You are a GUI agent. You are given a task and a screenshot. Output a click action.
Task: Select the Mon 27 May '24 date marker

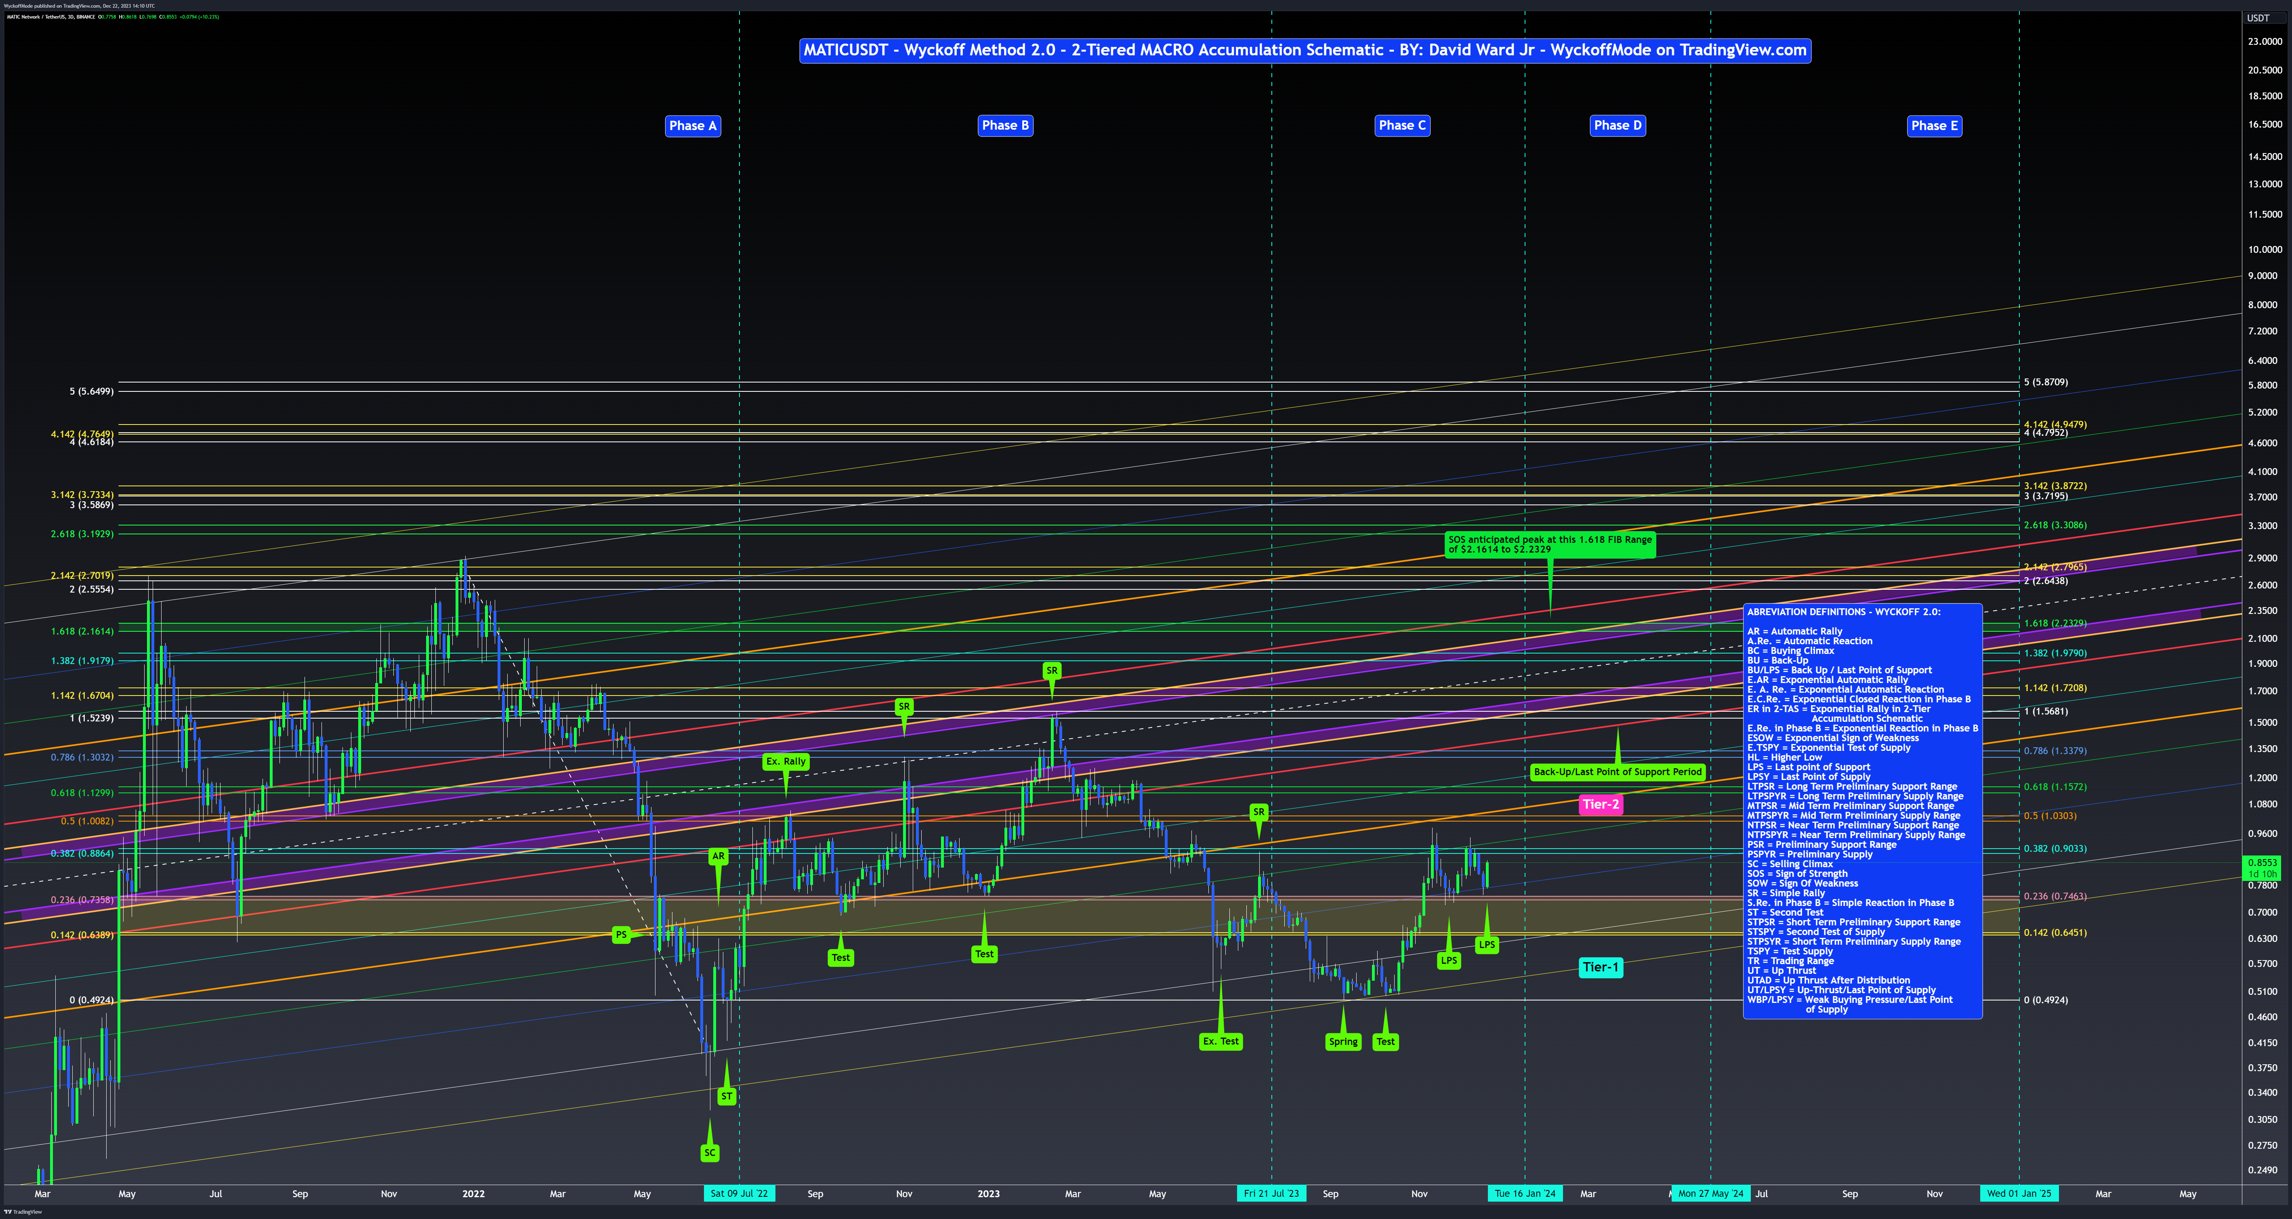pos(1711,1193)
